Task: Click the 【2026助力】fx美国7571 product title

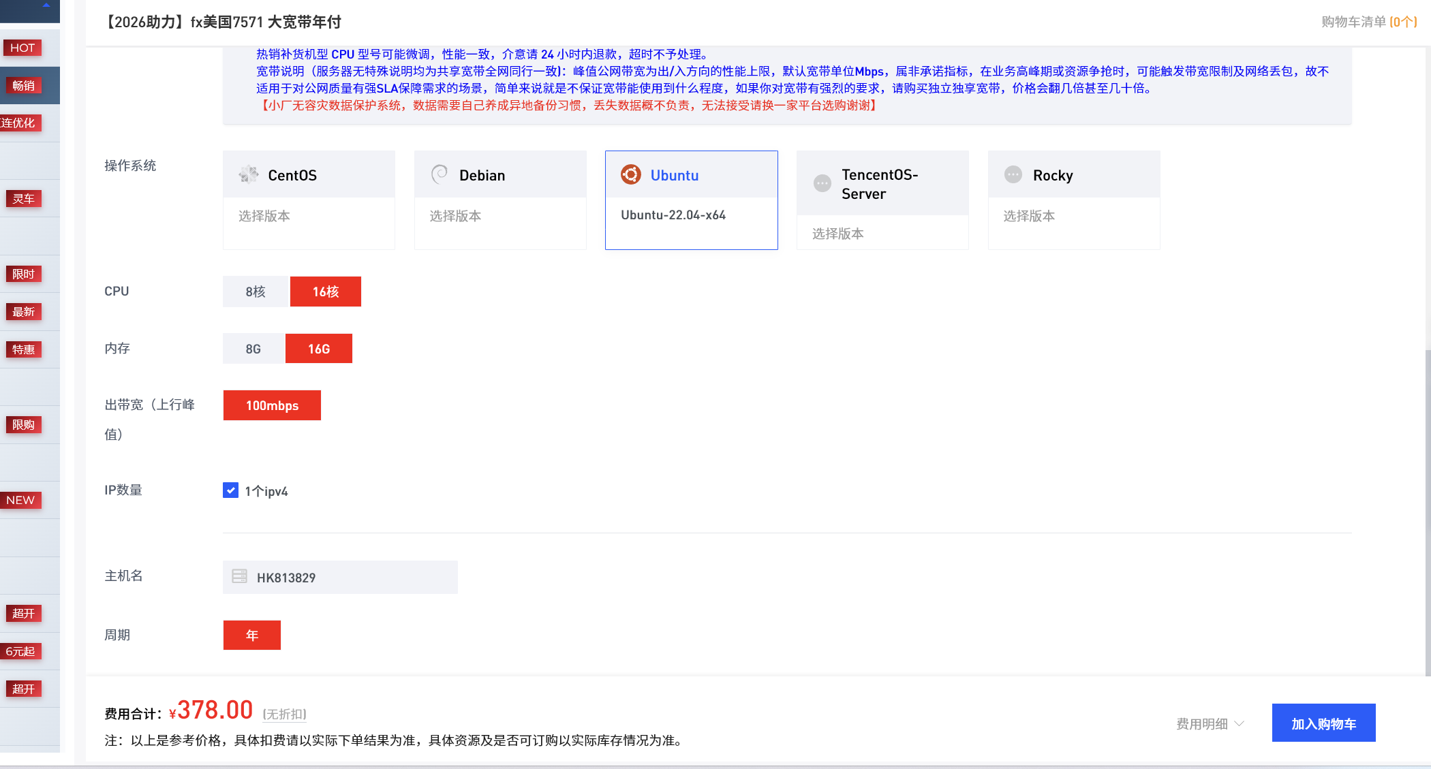Action: click(222, 22)
